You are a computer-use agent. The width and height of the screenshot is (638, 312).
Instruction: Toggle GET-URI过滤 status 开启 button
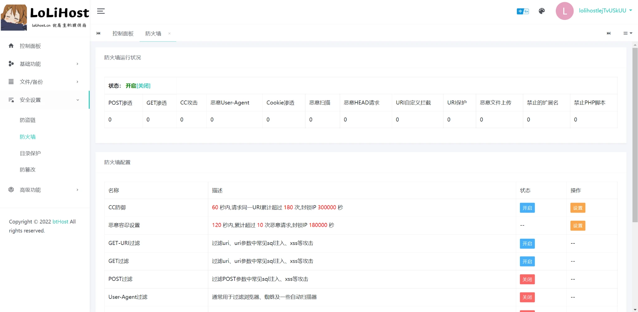click(527, 244)
